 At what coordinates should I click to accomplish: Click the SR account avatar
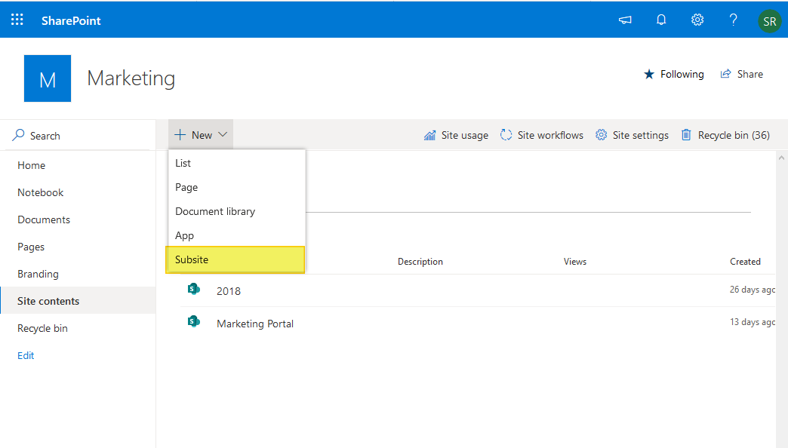769,20
